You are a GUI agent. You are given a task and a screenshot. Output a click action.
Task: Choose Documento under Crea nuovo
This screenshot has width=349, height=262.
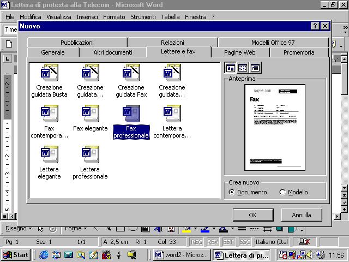[x=248, y=192]
